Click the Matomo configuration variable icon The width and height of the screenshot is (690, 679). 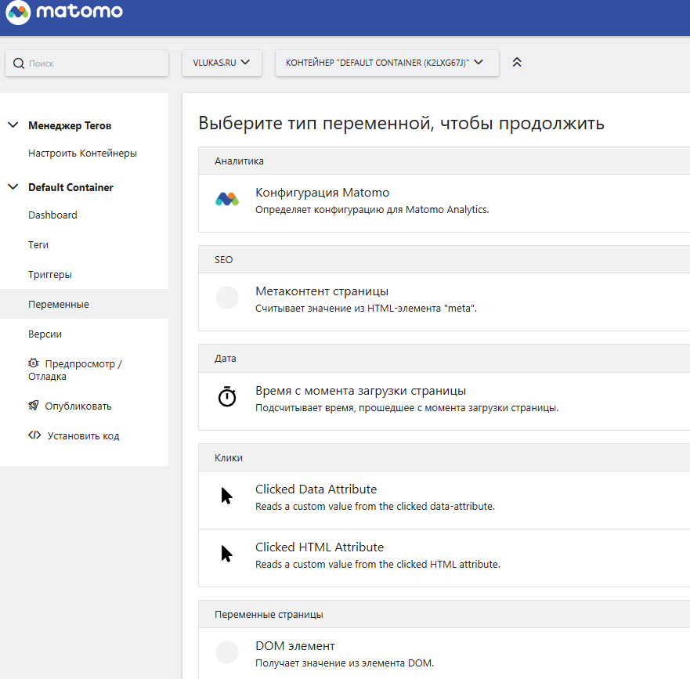[227, 199]
